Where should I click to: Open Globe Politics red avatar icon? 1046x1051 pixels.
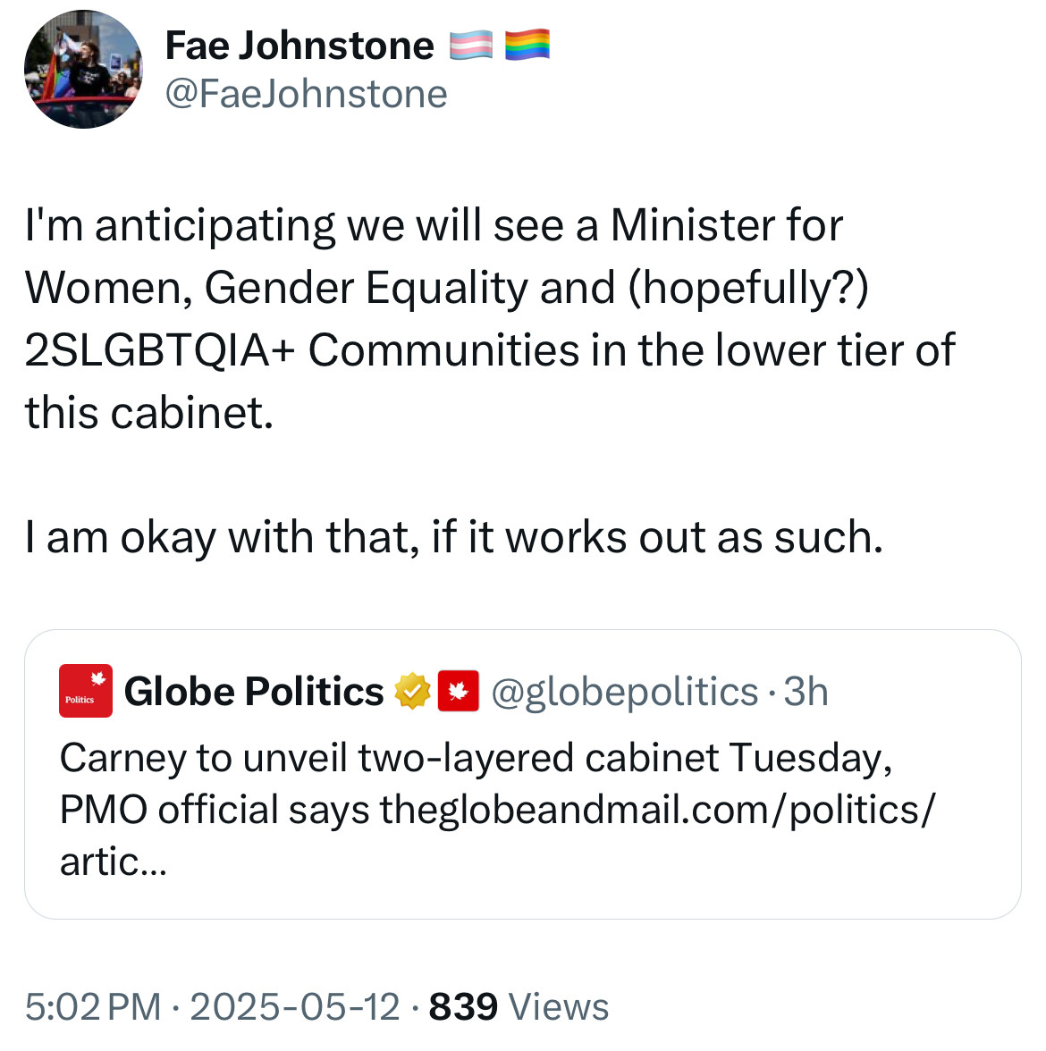pos(86,691)
